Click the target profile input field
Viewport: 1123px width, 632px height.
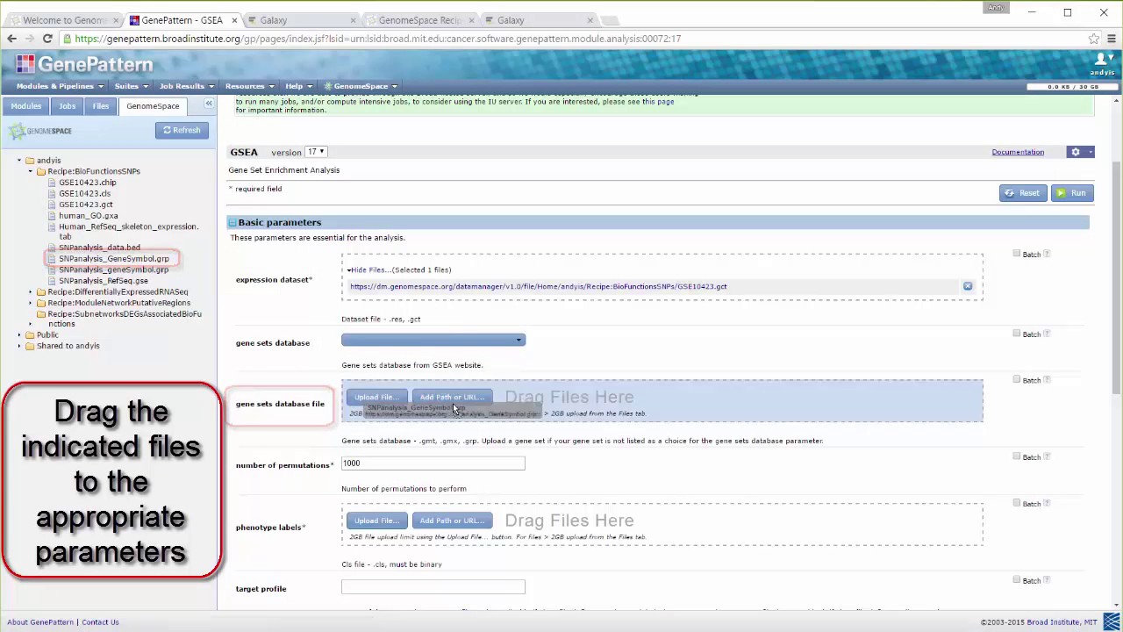click(433, 587)
